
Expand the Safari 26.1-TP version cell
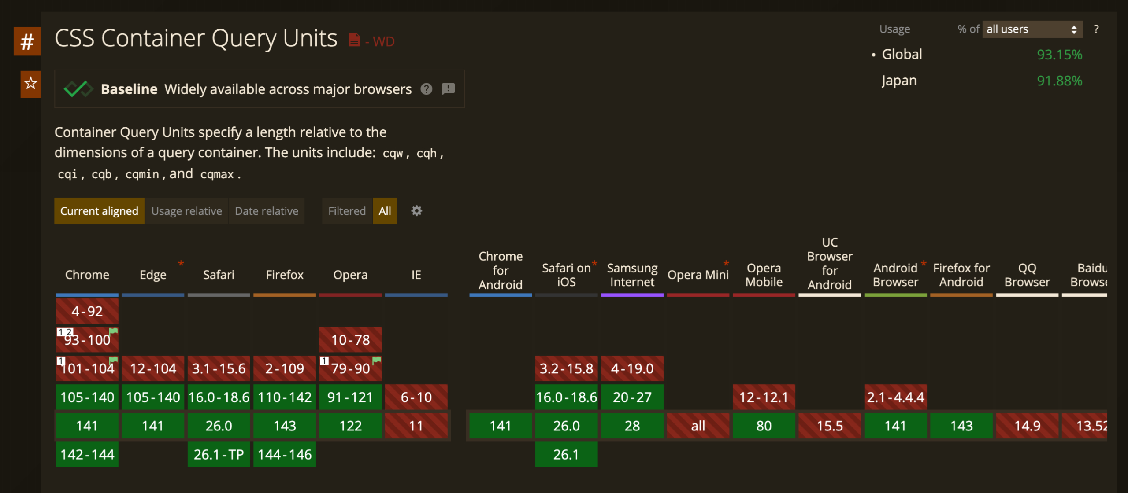point(219,454)
